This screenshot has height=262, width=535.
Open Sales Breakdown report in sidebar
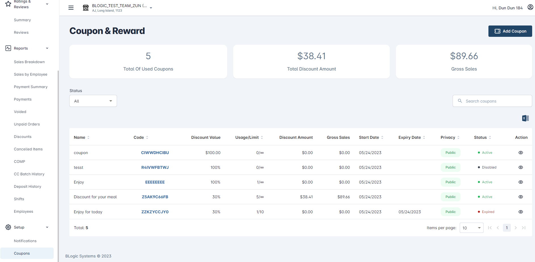tap(29, 62)
